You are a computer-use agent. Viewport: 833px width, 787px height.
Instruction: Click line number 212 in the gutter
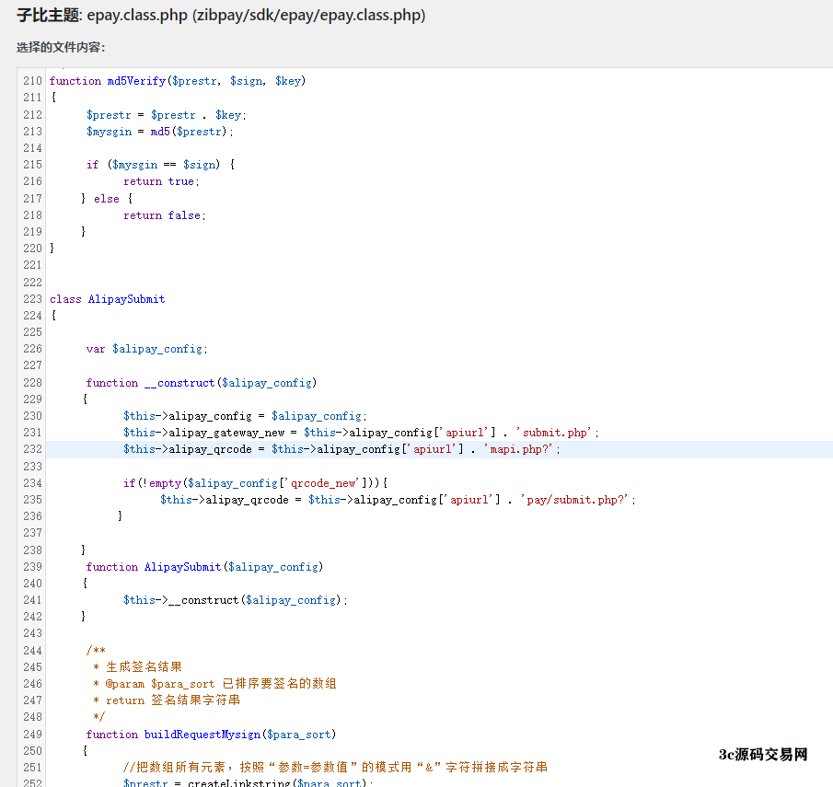(32, 115)
